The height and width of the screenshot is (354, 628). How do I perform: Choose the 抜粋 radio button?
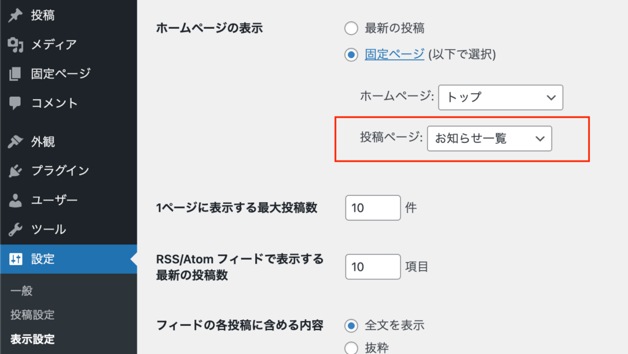tap(351, 348)
